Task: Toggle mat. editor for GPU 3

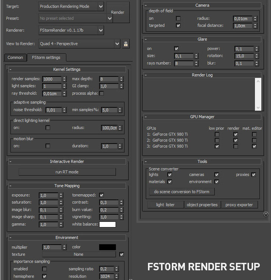Action: point(254,147)
